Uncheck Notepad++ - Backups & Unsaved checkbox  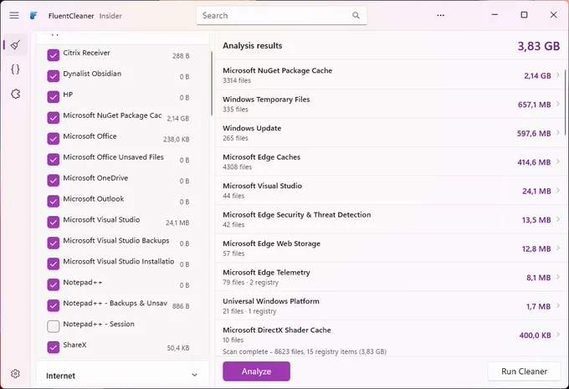(x=54, y=305)
